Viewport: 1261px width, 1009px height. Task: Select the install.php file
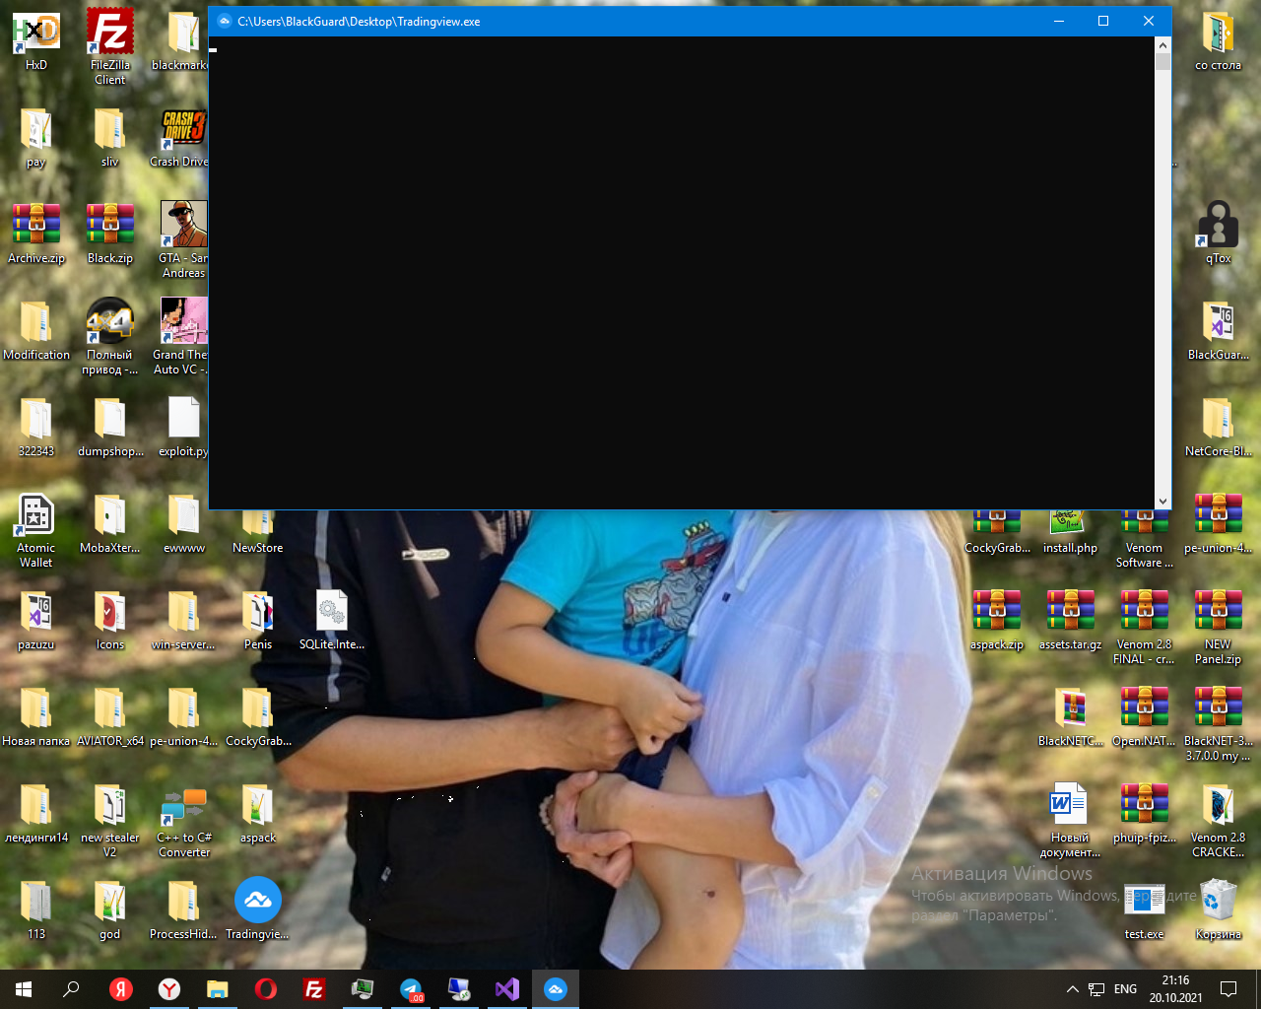(x=1070, y=532)
